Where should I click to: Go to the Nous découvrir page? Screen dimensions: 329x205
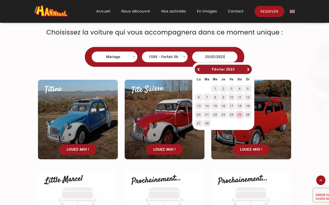(136, 11)
